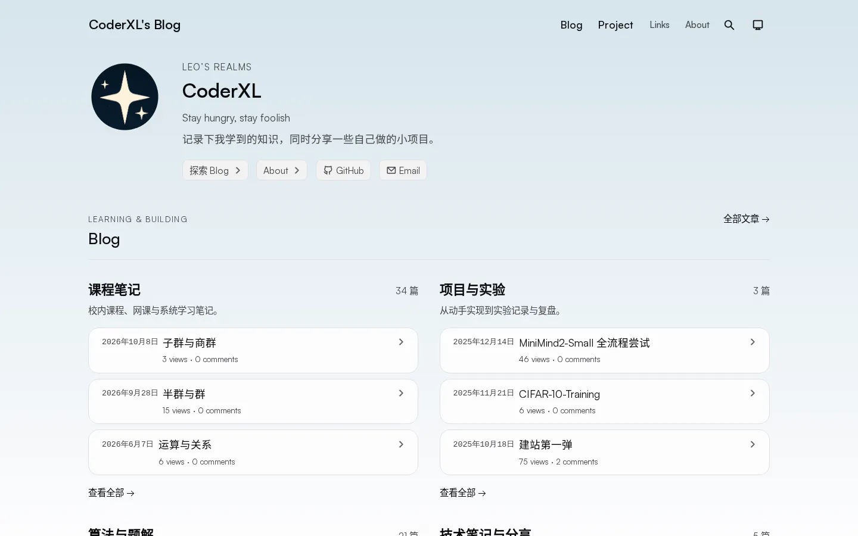This screenshot has width=858, height=536.
Task: Click the Stay hungry, stay foolish tagline
Action: coord(236,118)
